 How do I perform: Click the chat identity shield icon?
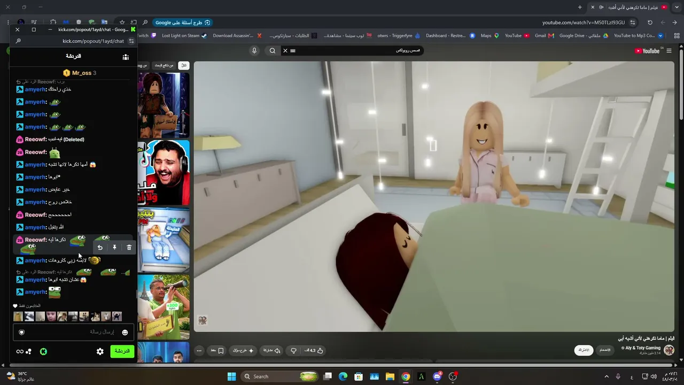(x=21, y=332)
